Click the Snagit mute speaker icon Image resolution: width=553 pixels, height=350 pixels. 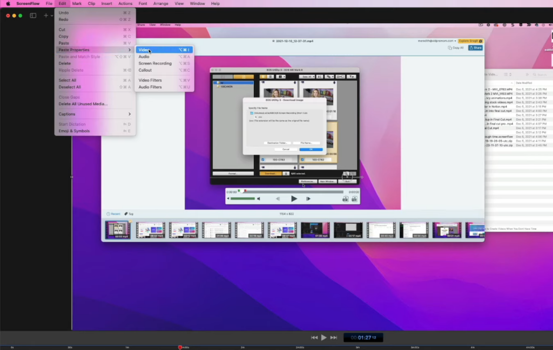(x=228, y=198)
